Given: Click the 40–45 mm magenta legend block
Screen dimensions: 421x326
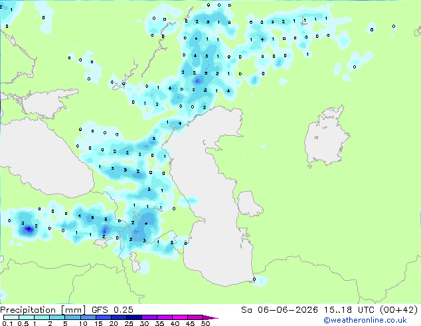Looking at the screenshot, I should [180, 317].
